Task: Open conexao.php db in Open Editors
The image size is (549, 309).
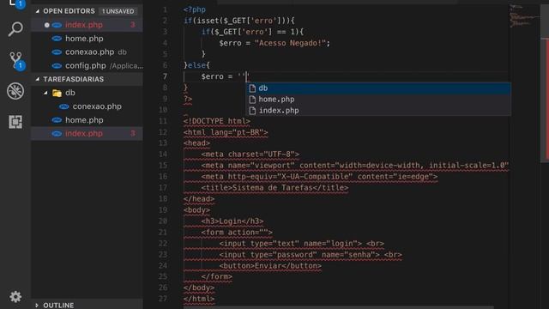Action: [87, 52]
